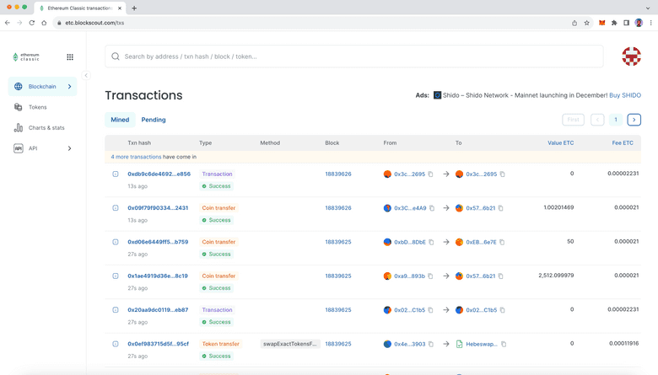Switch to the Pending transactions tab
This screenshot has width=658, height=375.
[x=154, y=120]
